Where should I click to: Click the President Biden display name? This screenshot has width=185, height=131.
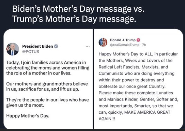[x=38, y=46]
